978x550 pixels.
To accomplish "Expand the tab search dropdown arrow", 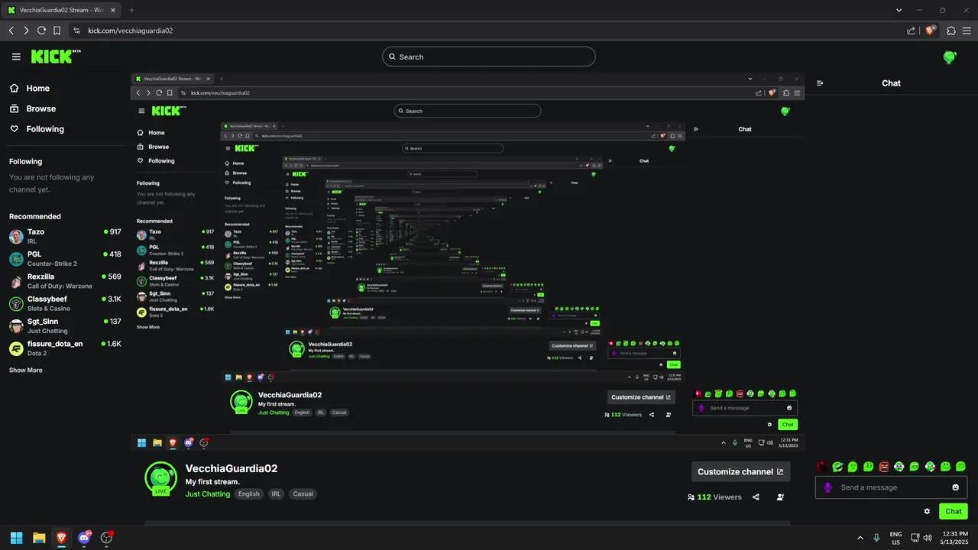I will point(898,10).
